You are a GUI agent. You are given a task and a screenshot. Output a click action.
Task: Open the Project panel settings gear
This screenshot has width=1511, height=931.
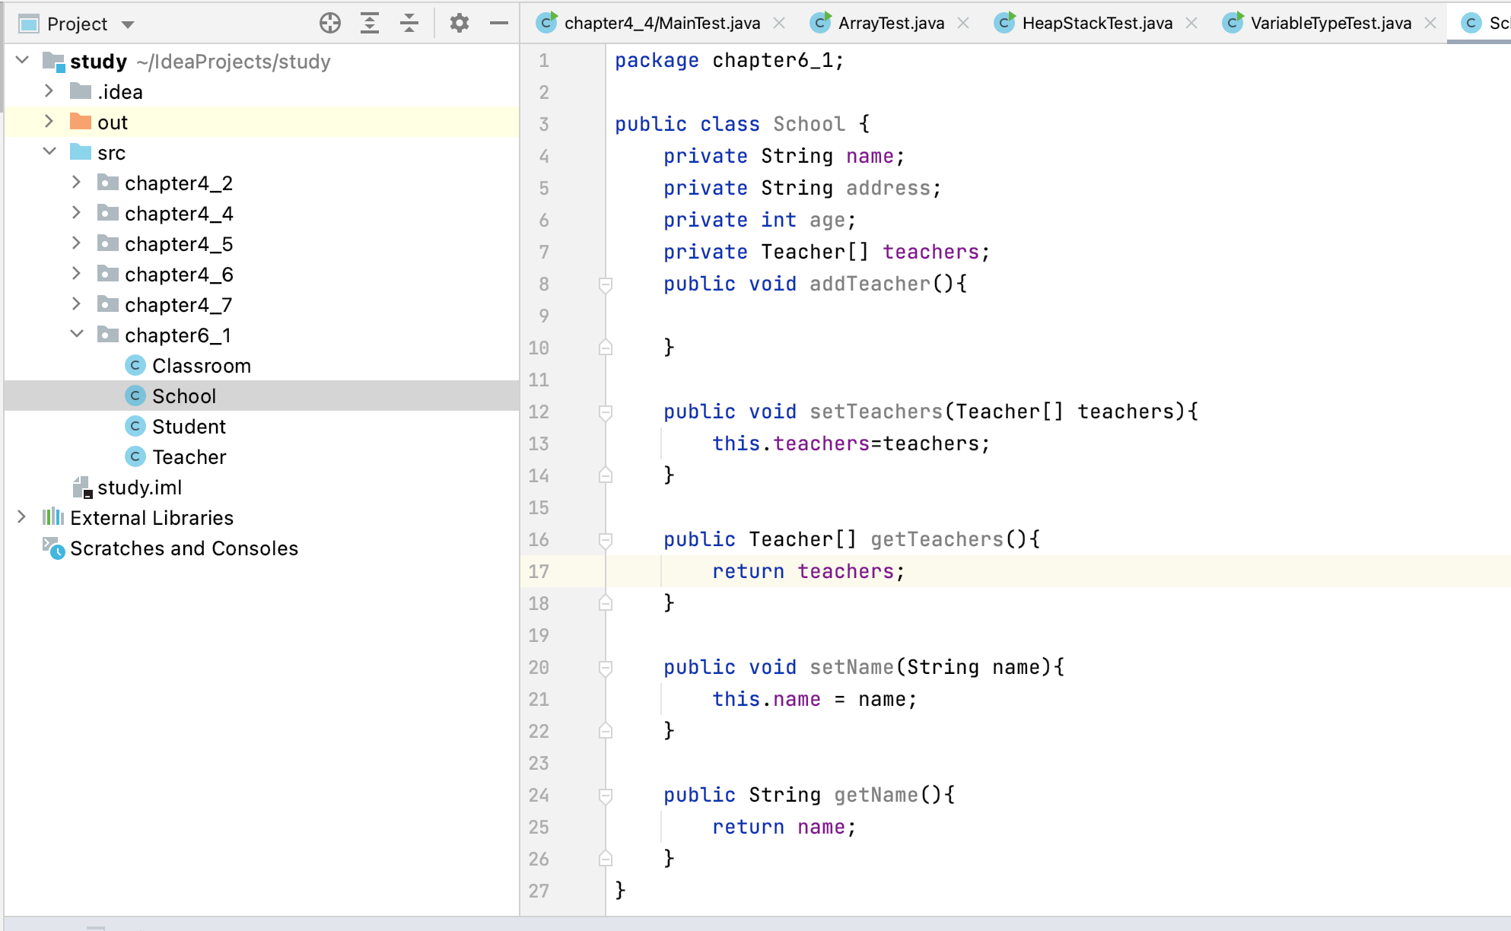tap(459, 23)
